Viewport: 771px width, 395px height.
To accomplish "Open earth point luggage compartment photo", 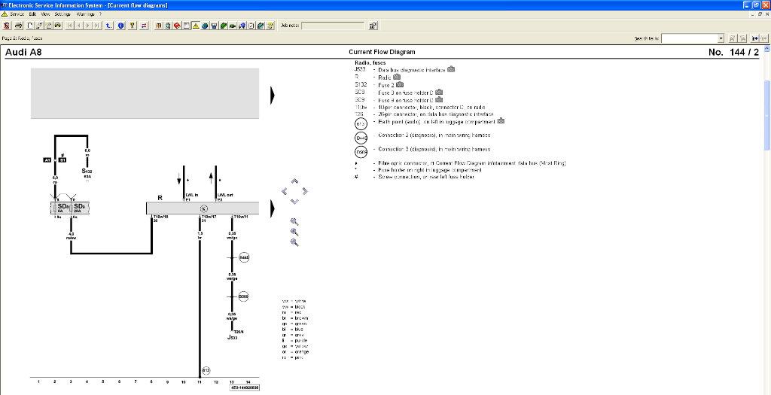I will click(500, 121).
